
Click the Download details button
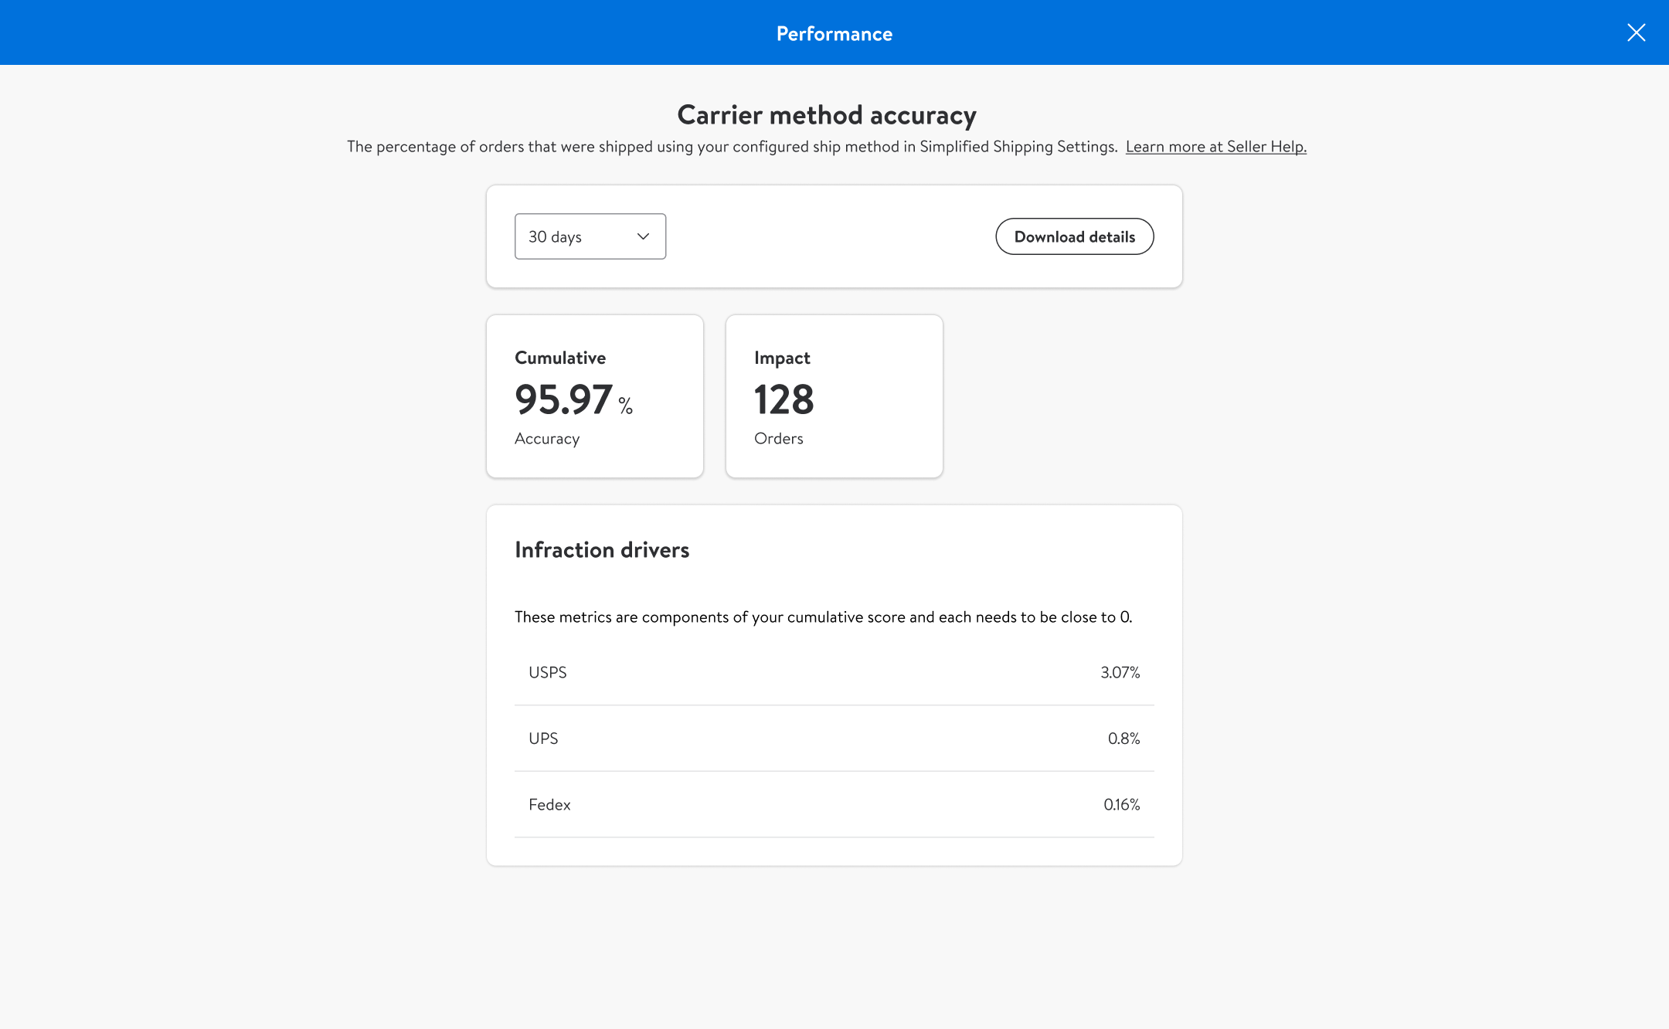click(x=1074, y=236)
